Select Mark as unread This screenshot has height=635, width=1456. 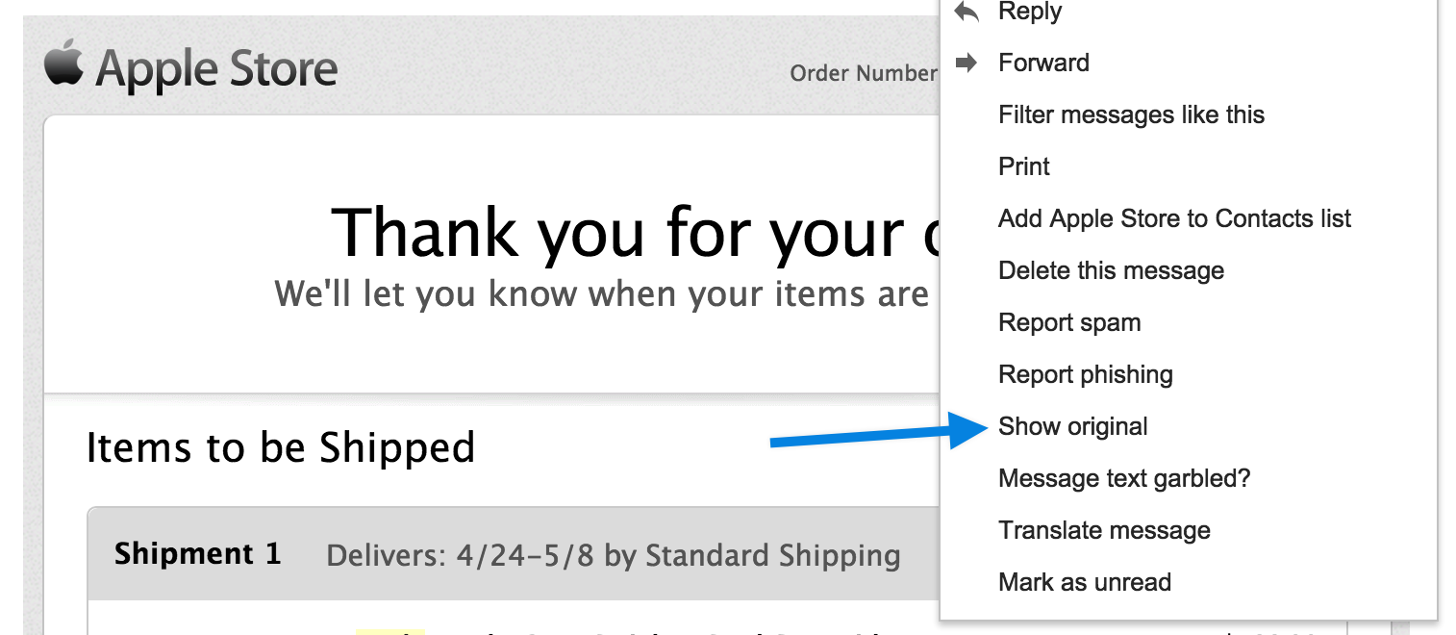tap(1085, 583)
